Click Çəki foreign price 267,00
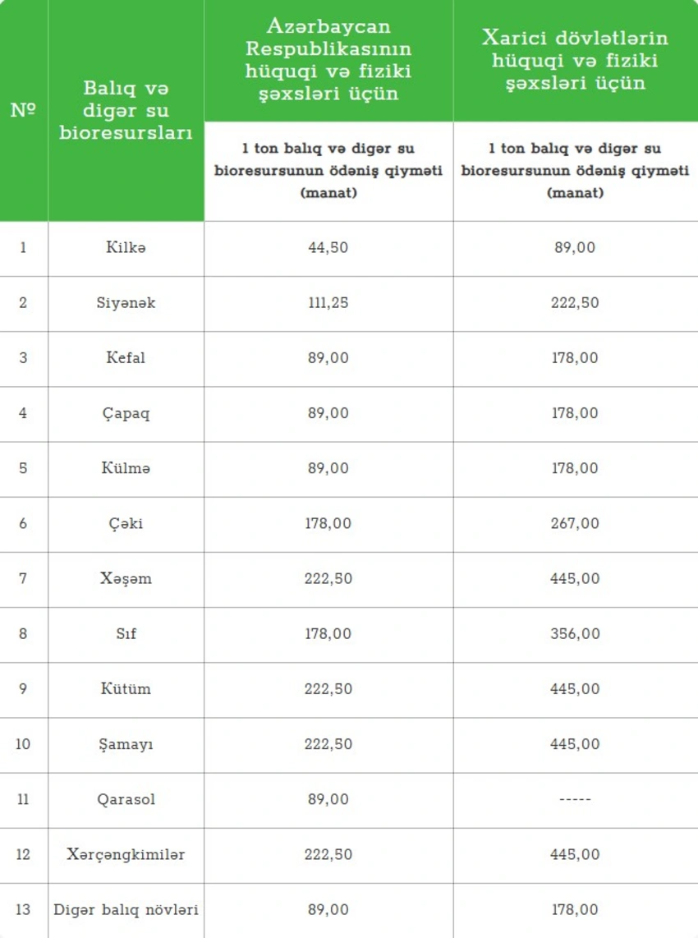This screenshot has height=938, width=698. tap(575, 523)
